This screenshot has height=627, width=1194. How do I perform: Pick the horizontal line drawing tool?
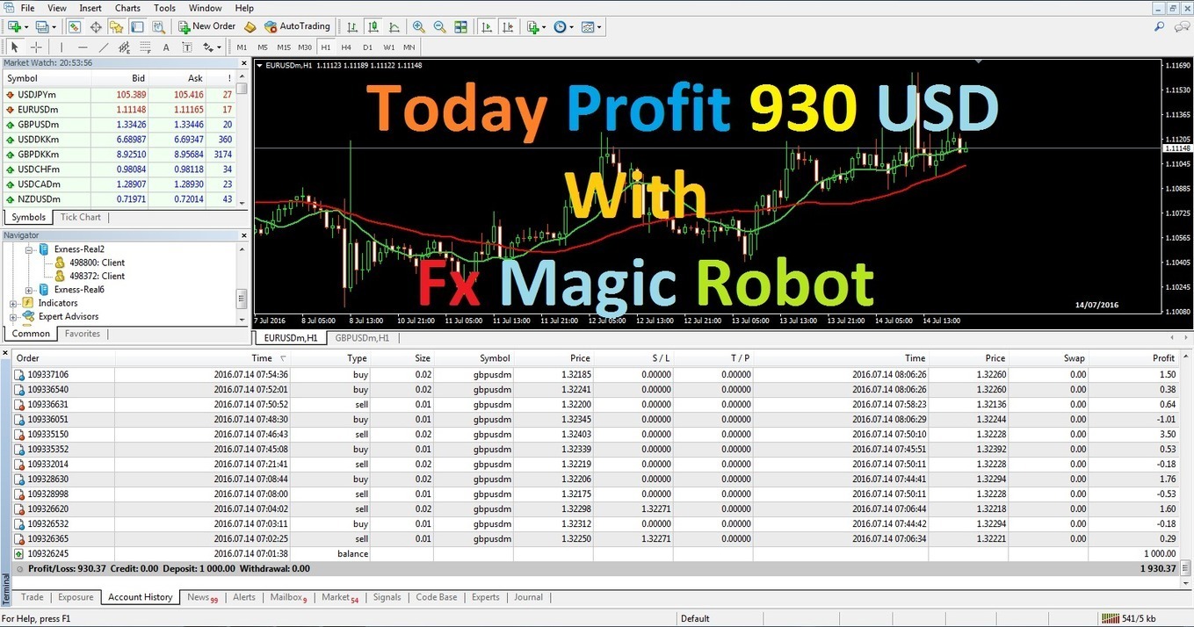[83, 47]
